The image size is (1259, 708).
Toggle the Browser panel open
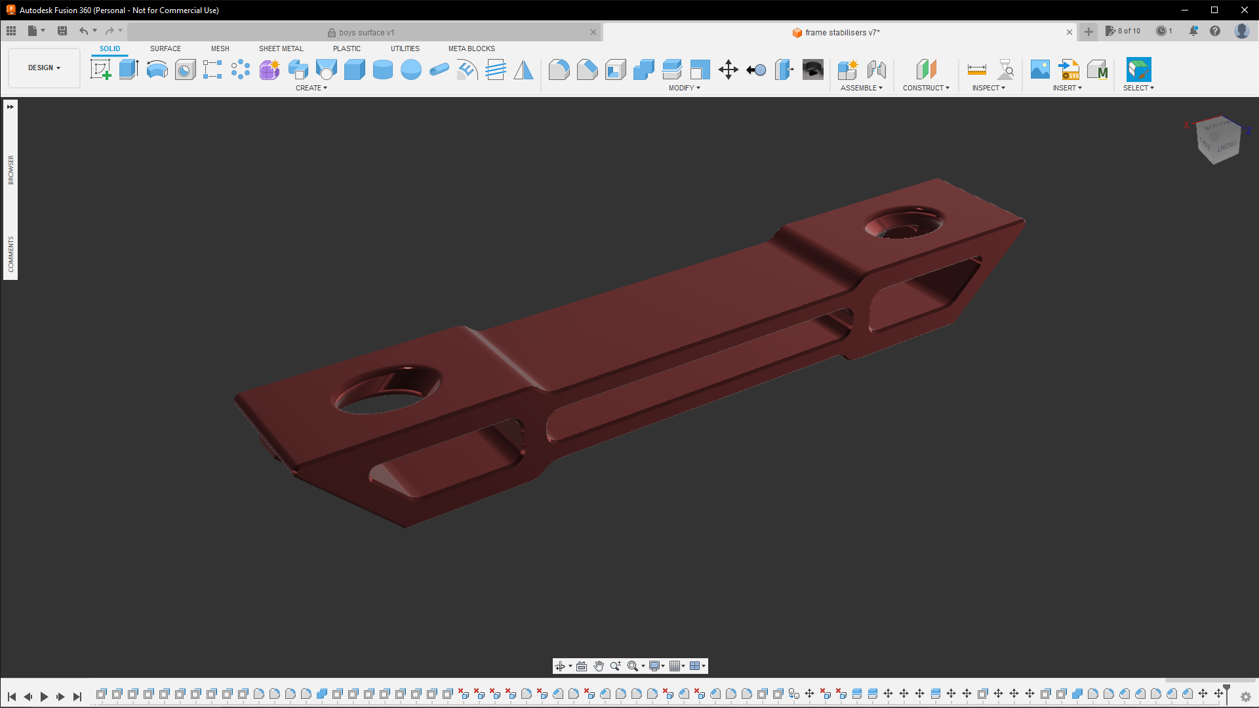coord(10,170)
